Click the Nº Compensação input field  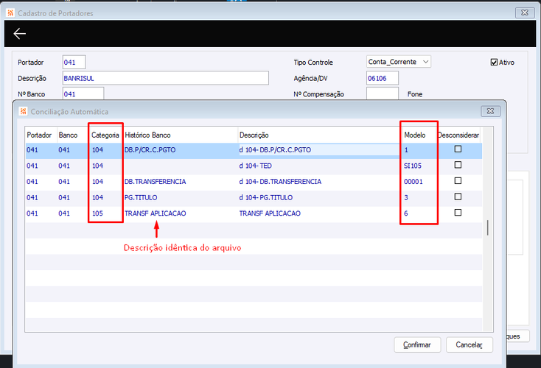pyautogui.click(x=383, y=93)
